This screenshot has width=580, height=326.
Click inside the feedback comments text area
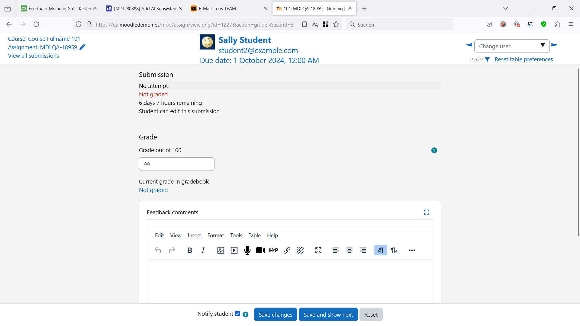(x=290, y=281)
